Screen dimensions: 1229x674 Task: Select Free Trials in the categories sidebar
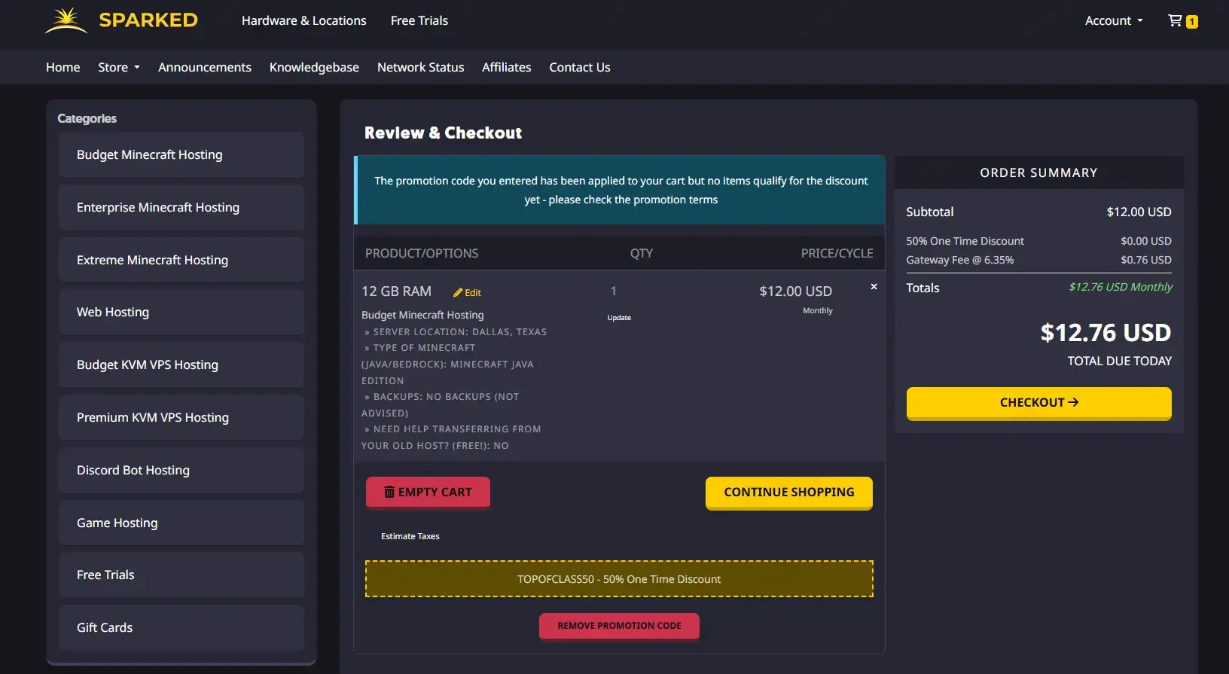point(181,575)
